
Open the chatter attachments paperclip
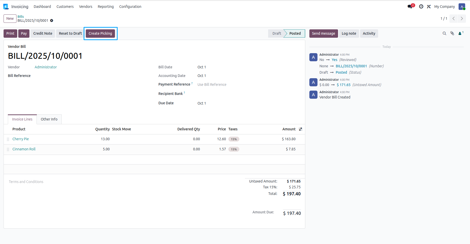[452, 33]
